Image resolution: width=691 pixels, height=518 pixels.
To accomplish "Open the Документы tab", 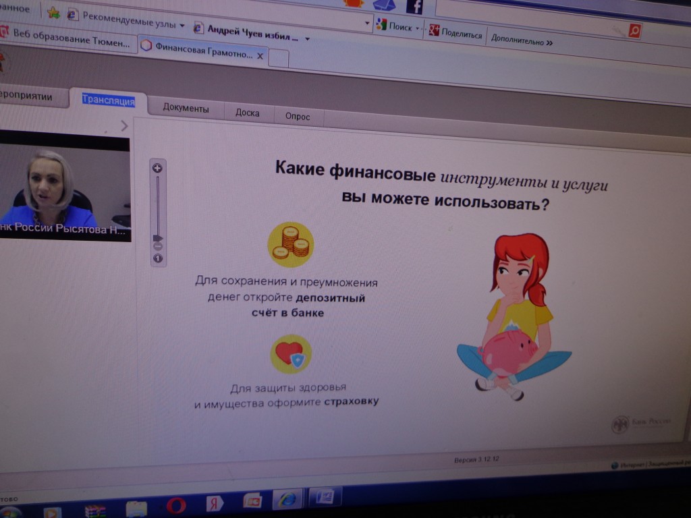I will tap(186, 109).
